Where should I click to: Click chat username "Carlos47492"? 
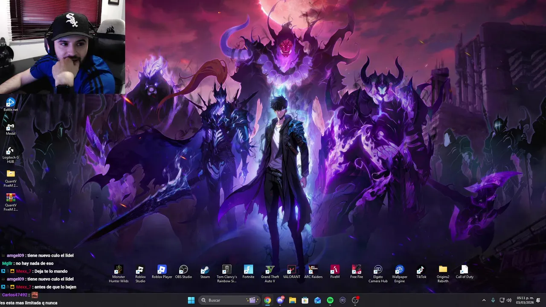(x=15, y=295)
